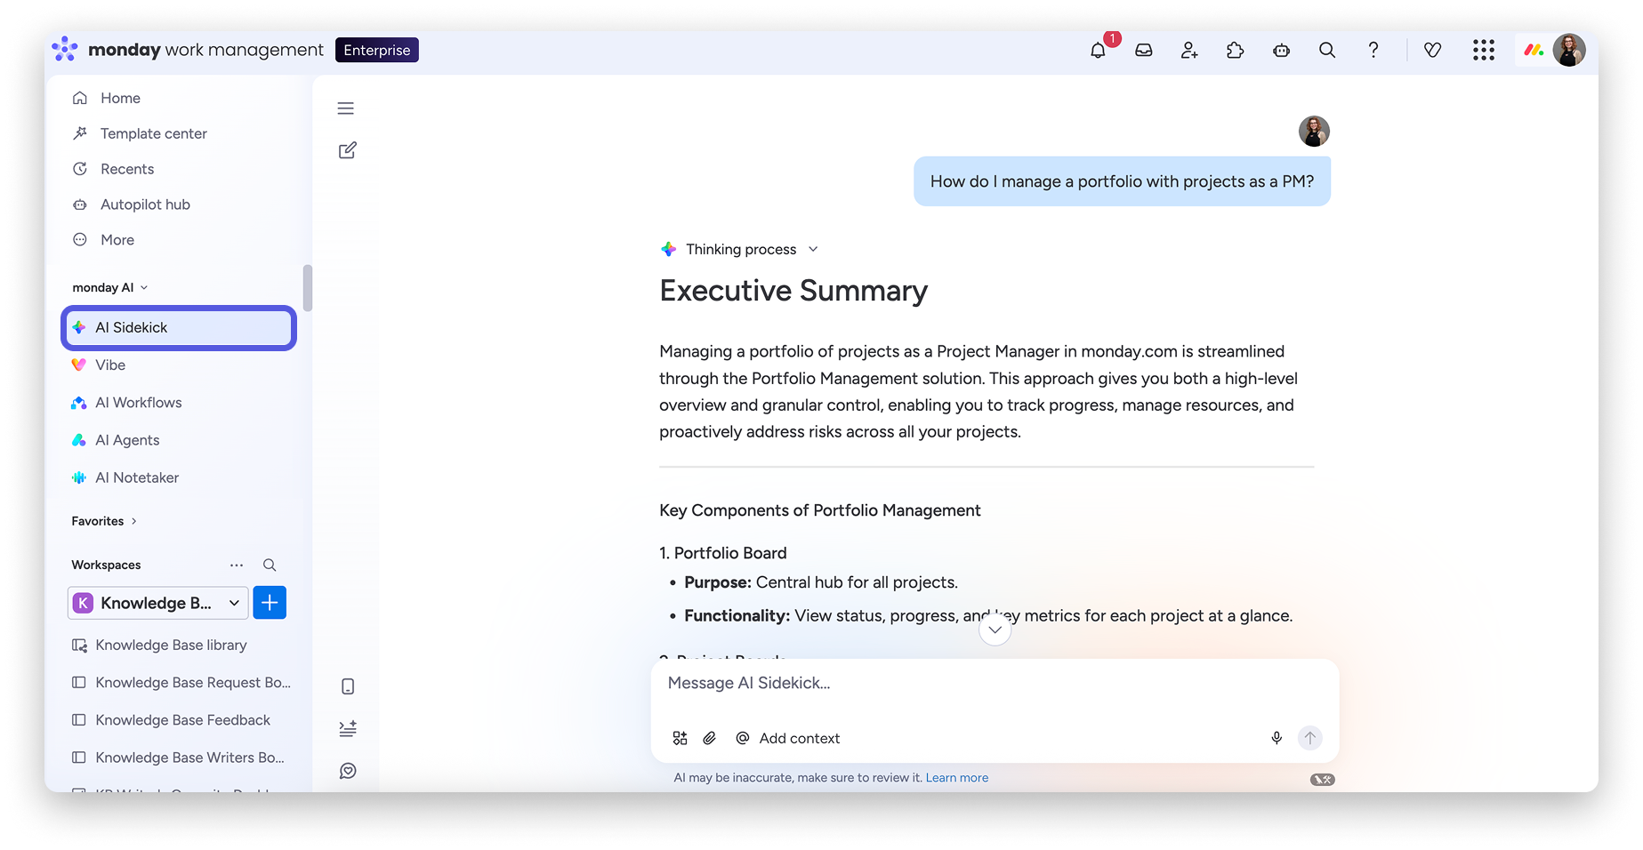Click the monday color logo beside avatar

tap(1534, 51)
